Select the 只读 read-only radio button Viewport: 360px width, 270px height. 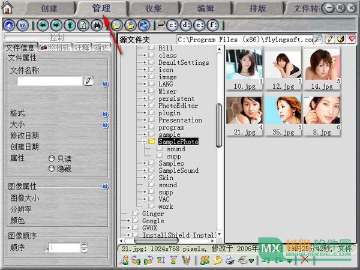coord(52,158)
